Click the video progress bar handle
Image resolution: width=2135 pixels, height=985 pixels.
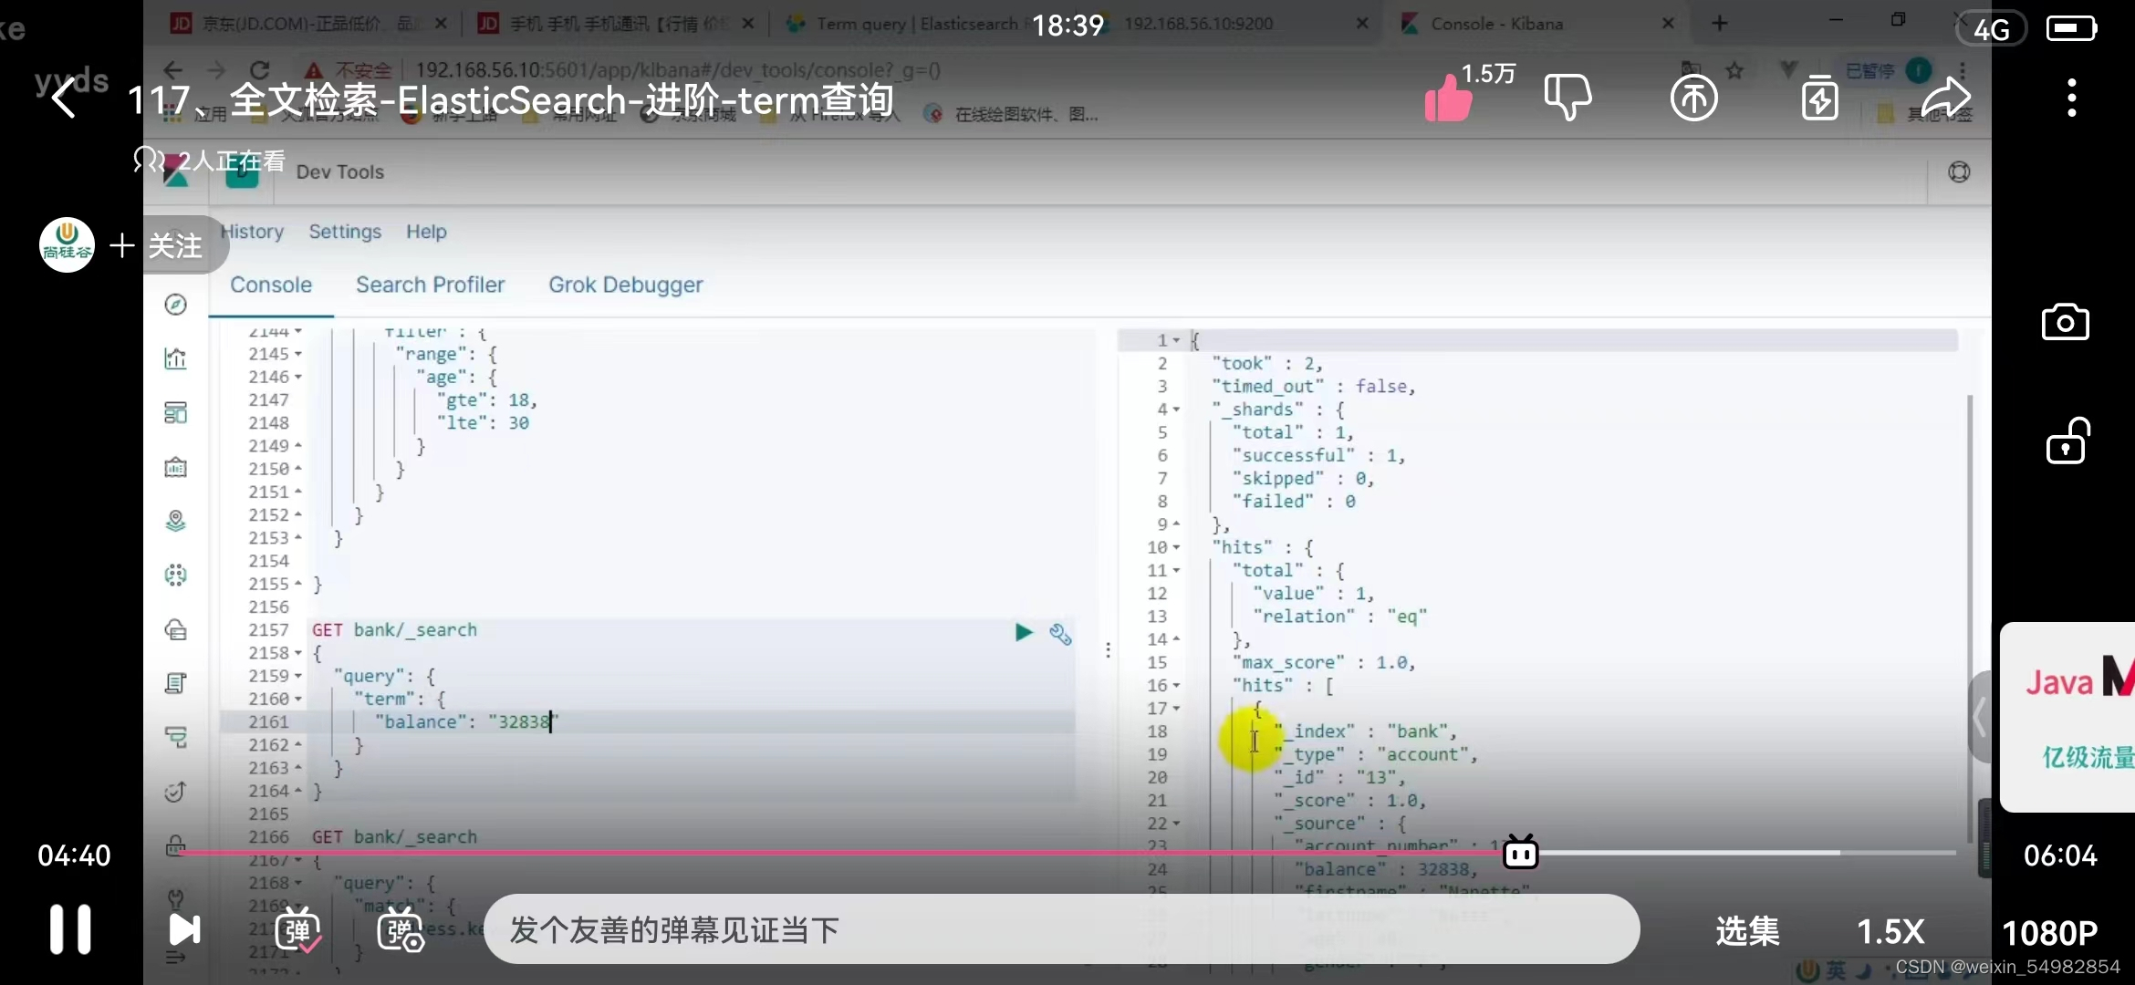coord(1520,853)
